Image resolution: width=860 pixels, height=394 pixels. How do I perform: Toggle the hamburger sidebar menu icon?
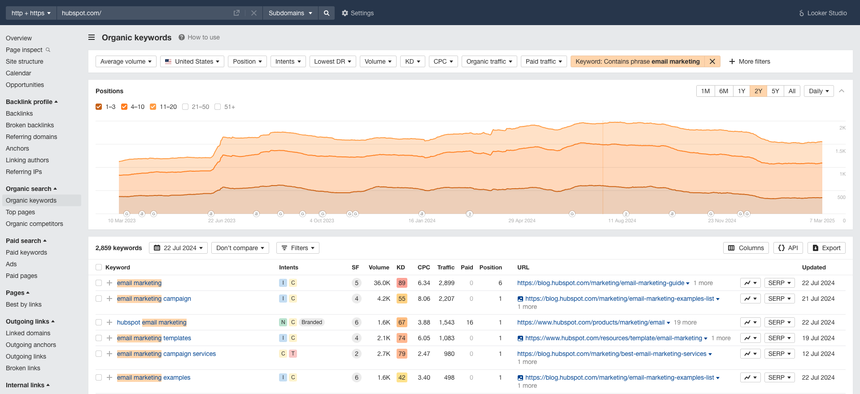point(92,37)
